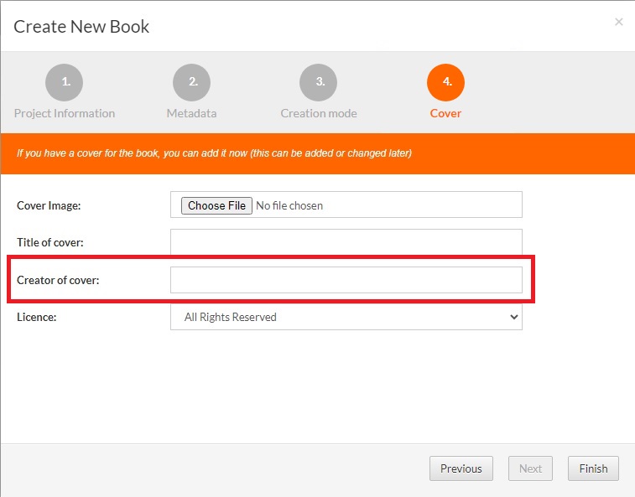Select the Project Information step label
Image resolution: width=635 pixels, height=497 pixels.
click(65, 113)
